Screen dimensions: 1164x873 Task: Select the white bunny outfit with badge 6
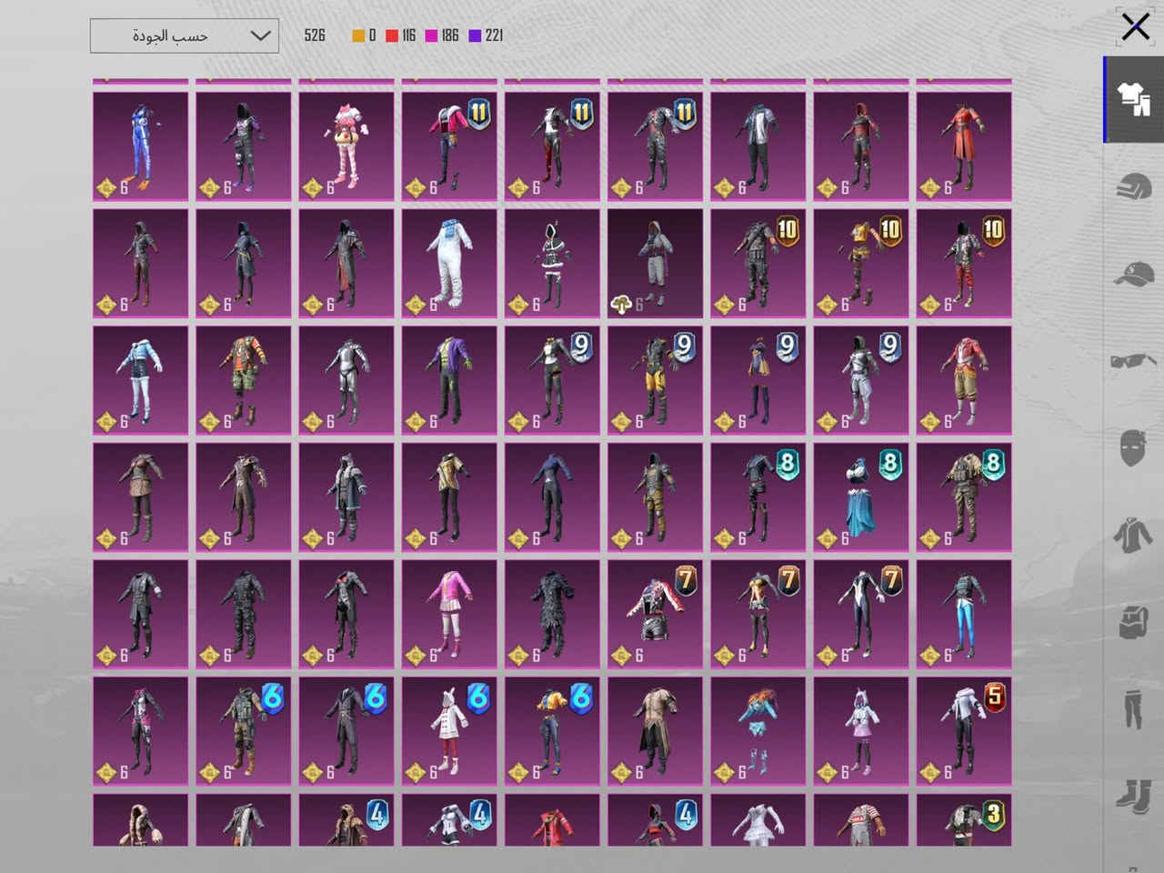pyautogui.click(x=449, y=731)
